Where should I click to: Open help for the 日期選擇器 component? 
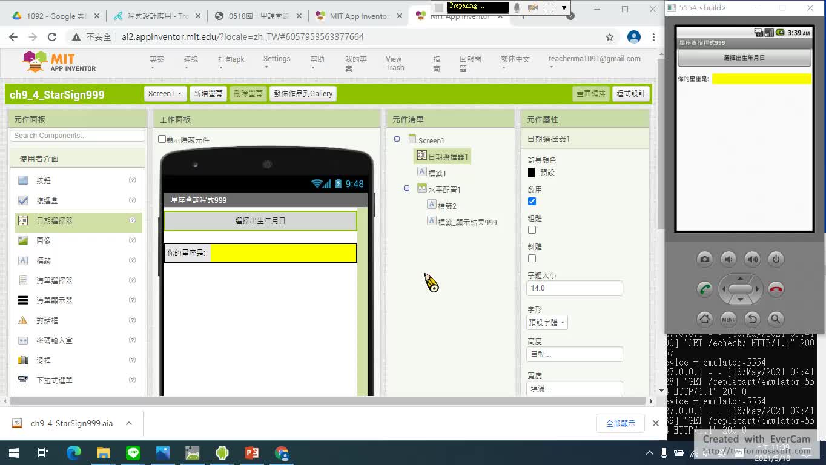132,220
